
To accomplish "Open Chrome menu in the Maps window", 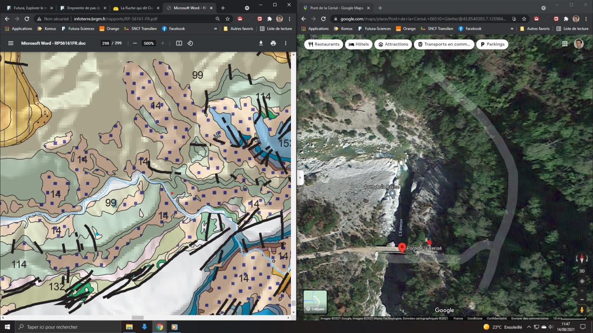I will (x=586, y=19).
